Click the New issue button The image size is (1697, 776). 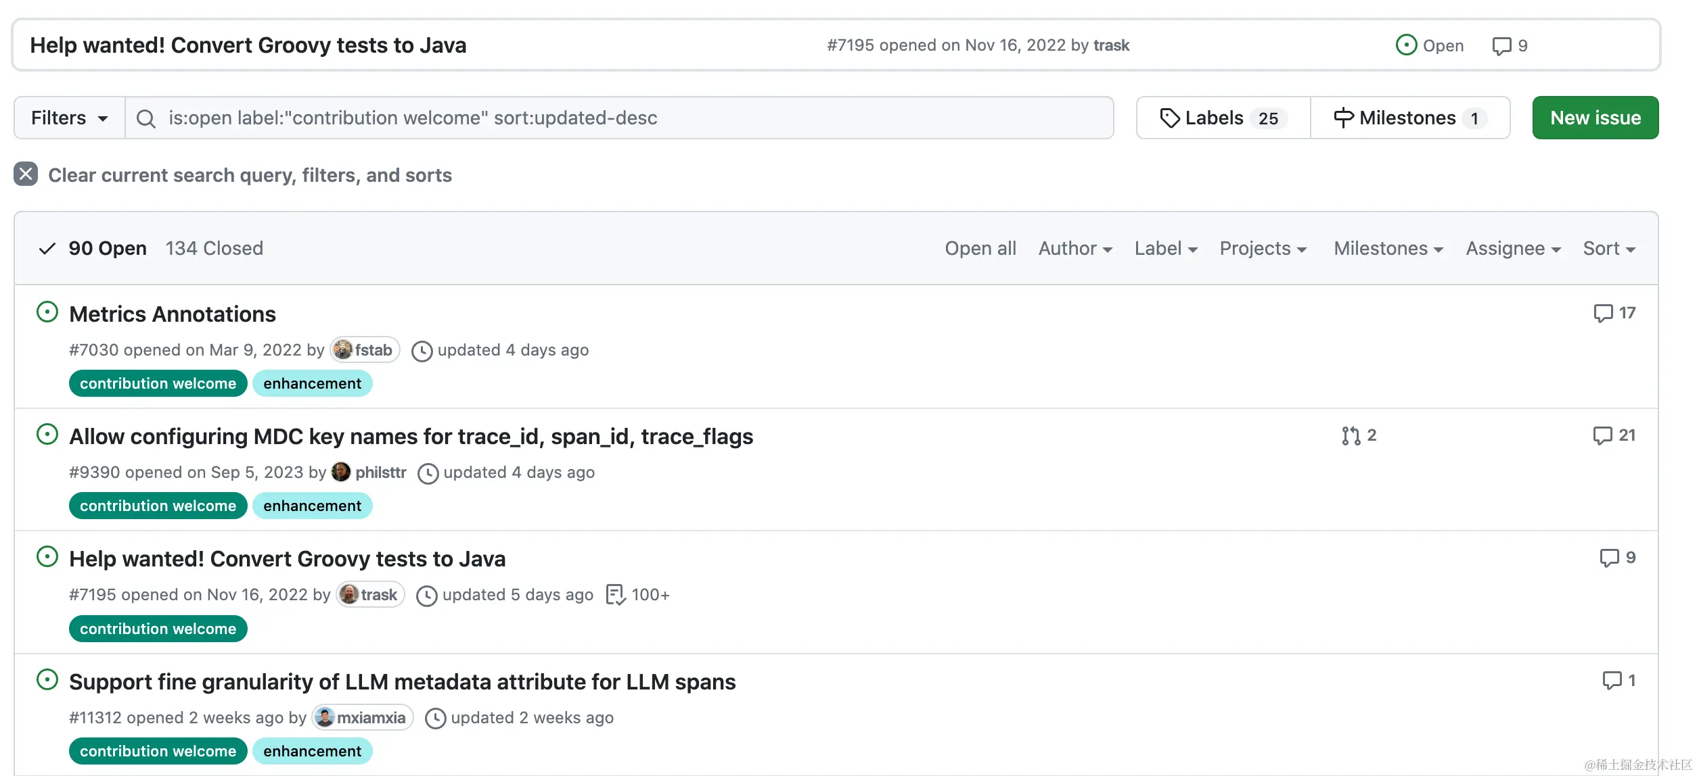coord(1595,118)
